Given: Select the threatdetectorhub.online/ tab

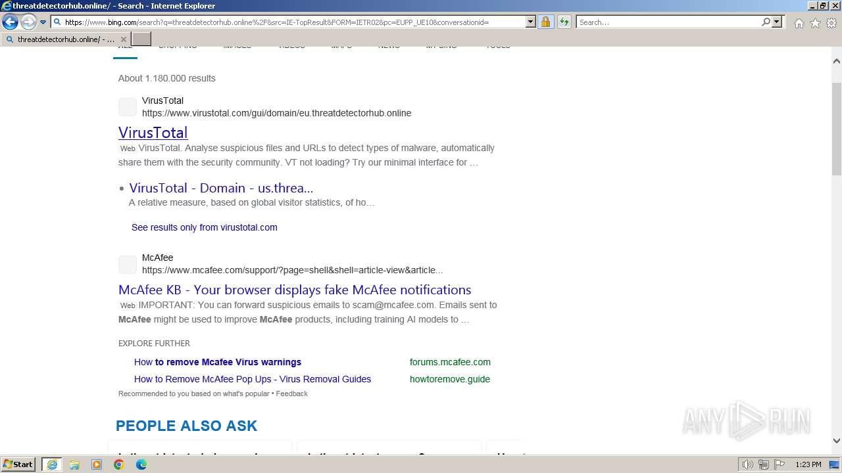Looking at the screenshot, I should (66, 39).
